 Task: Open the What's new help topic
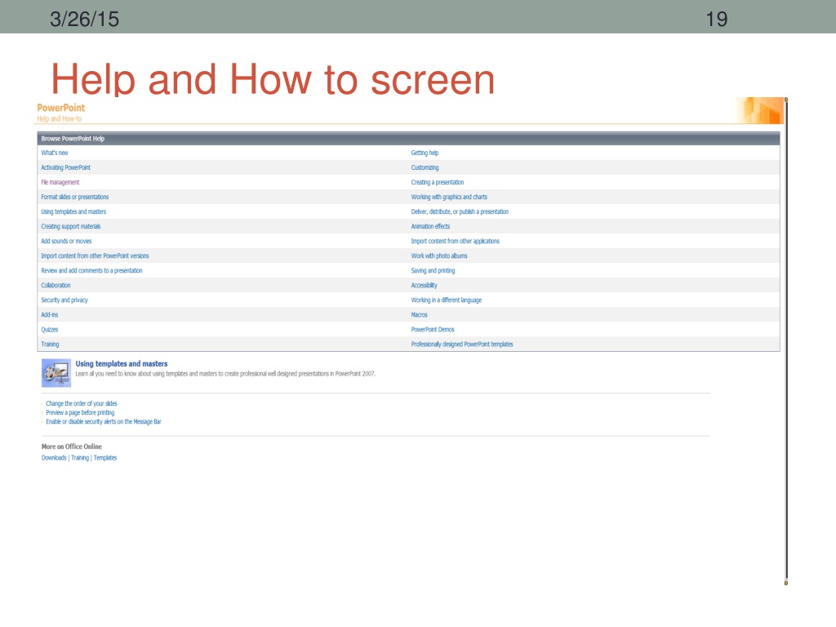pos(55,153)
